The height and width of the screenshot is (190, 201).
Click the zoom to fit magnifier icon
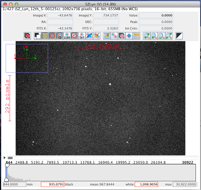coord(169,36)
